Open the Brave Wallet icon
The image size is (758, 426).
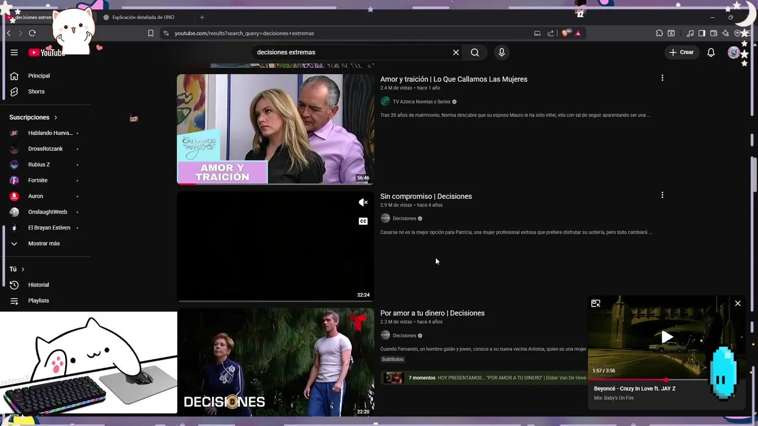point(714,33)
